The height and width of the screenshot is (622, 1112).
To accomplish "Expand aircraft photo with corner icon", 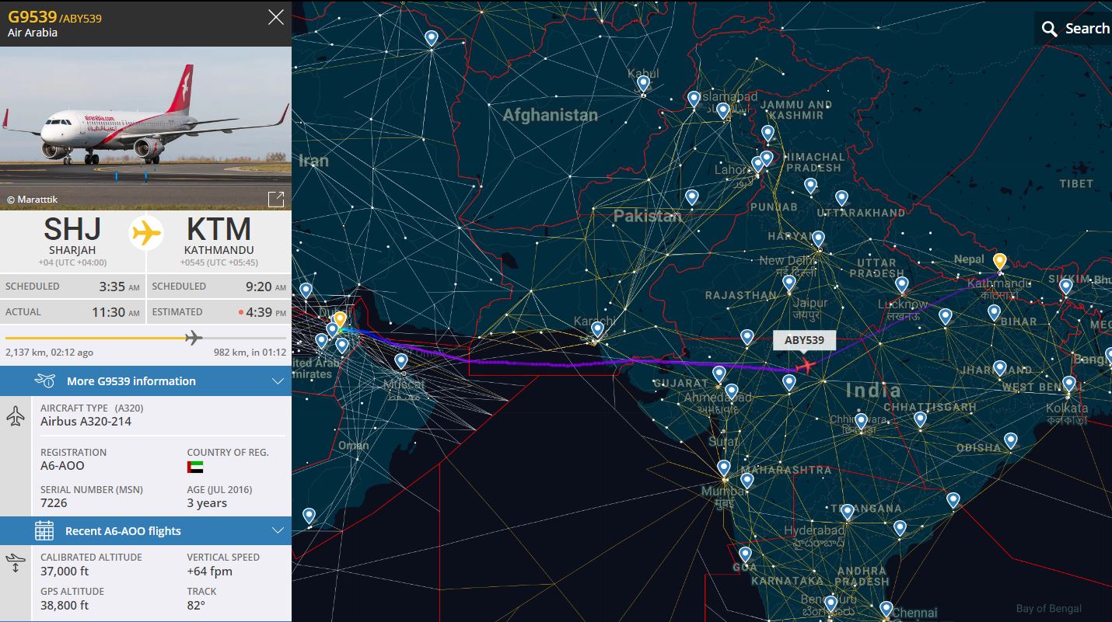I will [275, 199].
